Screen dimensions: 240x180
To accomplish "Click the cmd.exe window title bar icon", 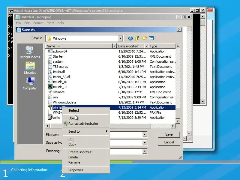I will coord(10,10).
